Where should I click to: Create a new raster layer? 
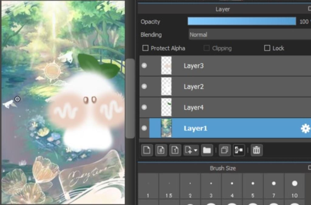tap(147, 150)
